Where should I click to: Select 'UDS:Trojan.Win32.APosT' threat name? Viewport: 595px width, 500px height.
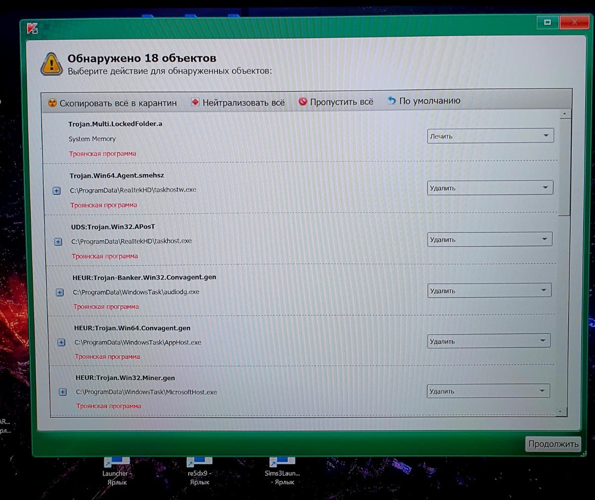113,226
